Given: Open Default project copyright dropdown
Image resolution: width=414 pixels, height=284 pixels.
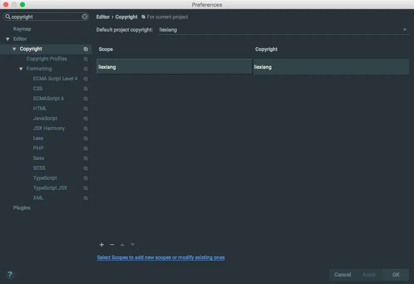Looking at the screenshot, I should [283, 30].
